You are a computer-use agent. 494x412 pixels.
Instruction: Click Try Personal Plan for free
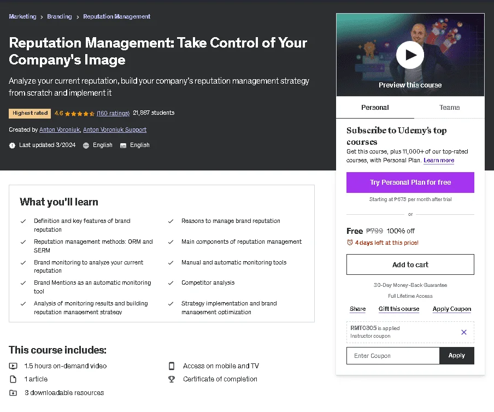click(x=410, y=183)
